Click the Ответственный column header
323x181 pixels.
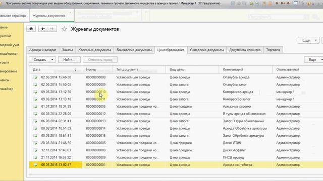coord(298,69)
